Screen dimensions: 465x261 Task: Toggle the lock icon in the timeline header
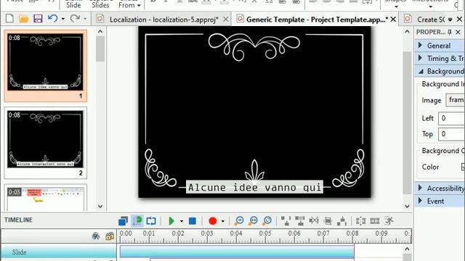(110, 236)
